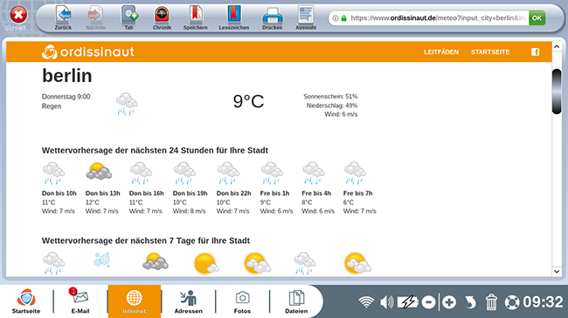Click the berlin city heading
Image resolution: width=568 pixels, height=318 pixels.
(67, 76)
